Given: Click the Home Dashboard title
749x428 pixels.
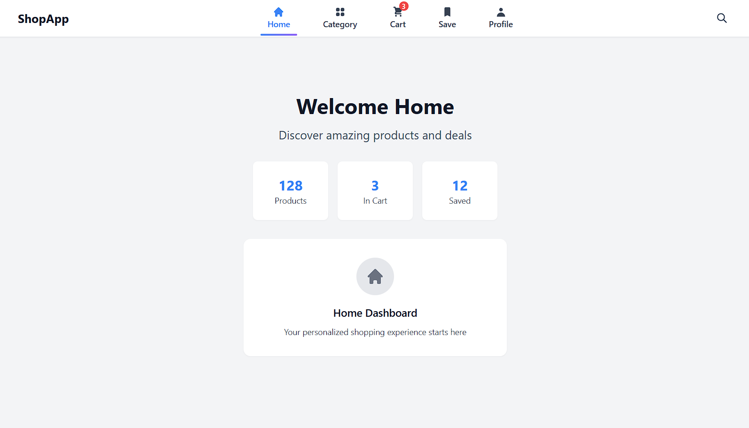Looking at the screenshot, I should click(375, 313).
